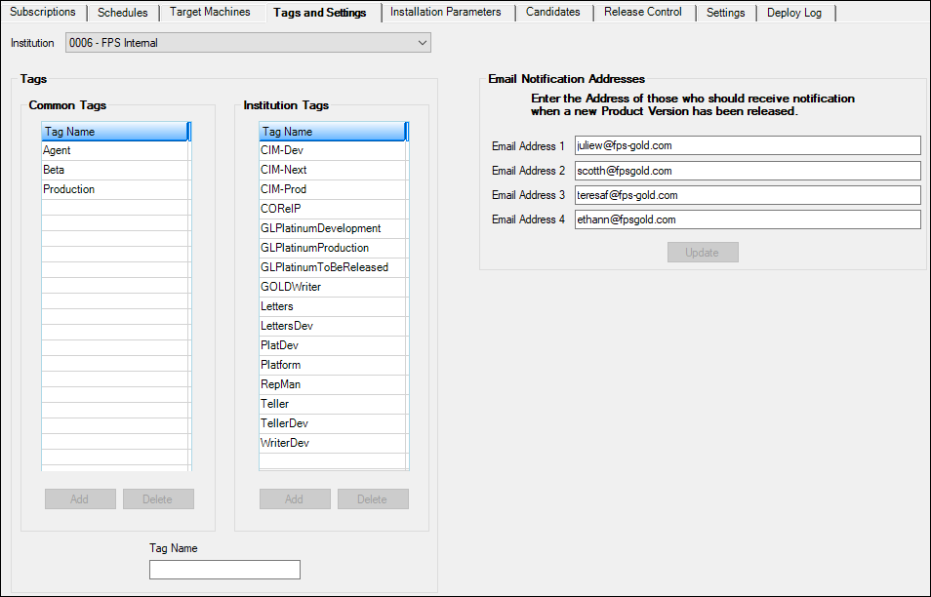Switch to Release Control tab
The width and height of the screenshot is (931, 597).
coord(643,13)
